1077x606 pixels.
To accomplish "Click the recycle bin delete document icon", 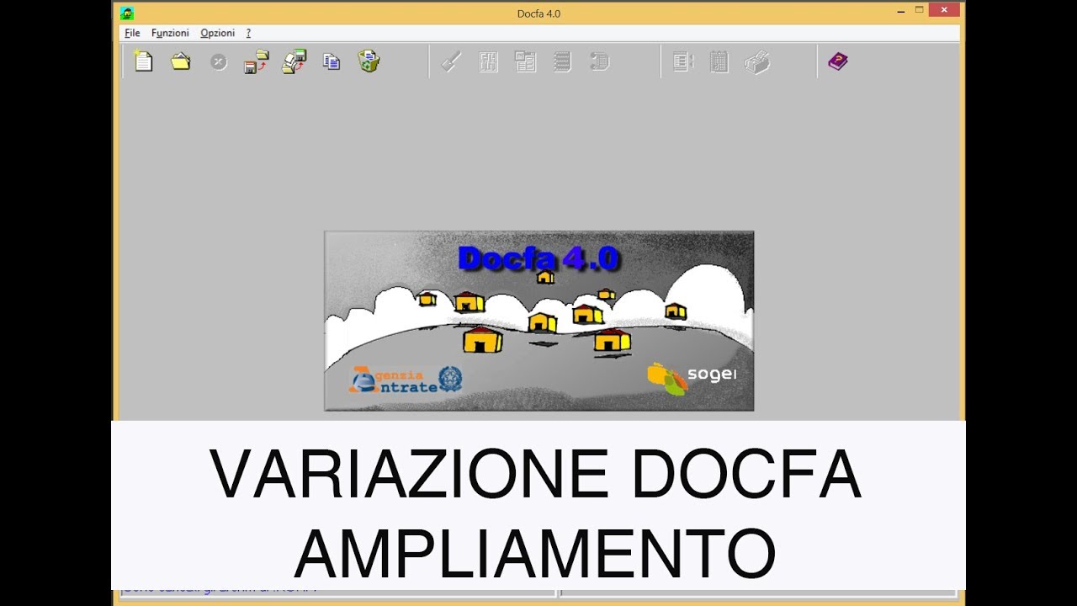I will 369,61.
